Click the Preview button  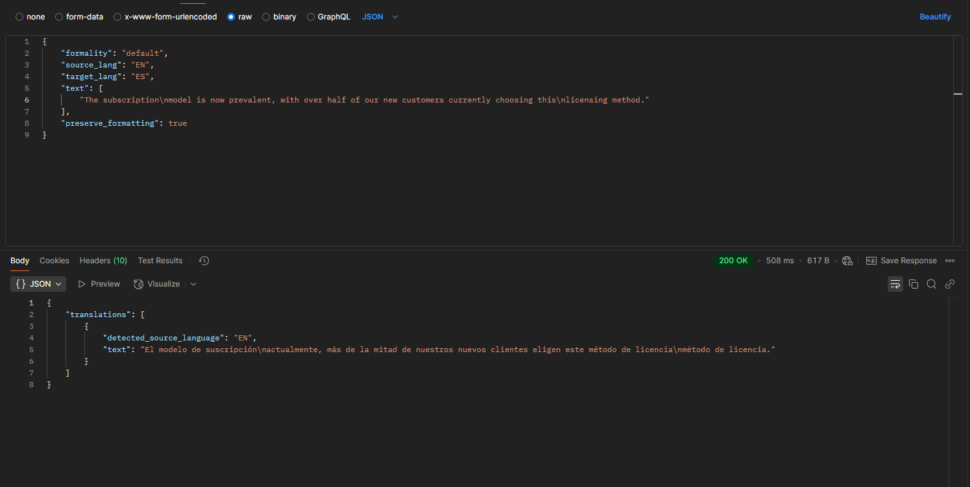(99, 284)
